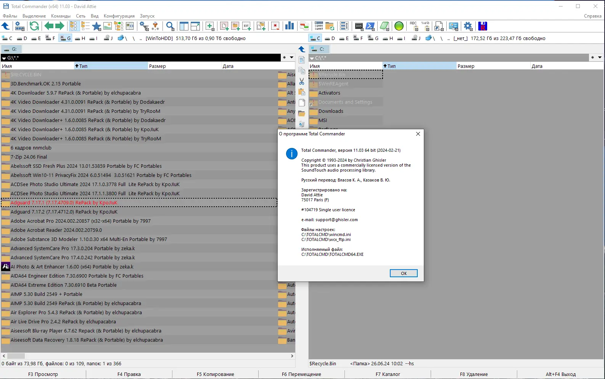Switch to thumbnail view with picture icon
The height and width of the screenshot is (379, 605).
pyautogui.click(x=108, y=26)
